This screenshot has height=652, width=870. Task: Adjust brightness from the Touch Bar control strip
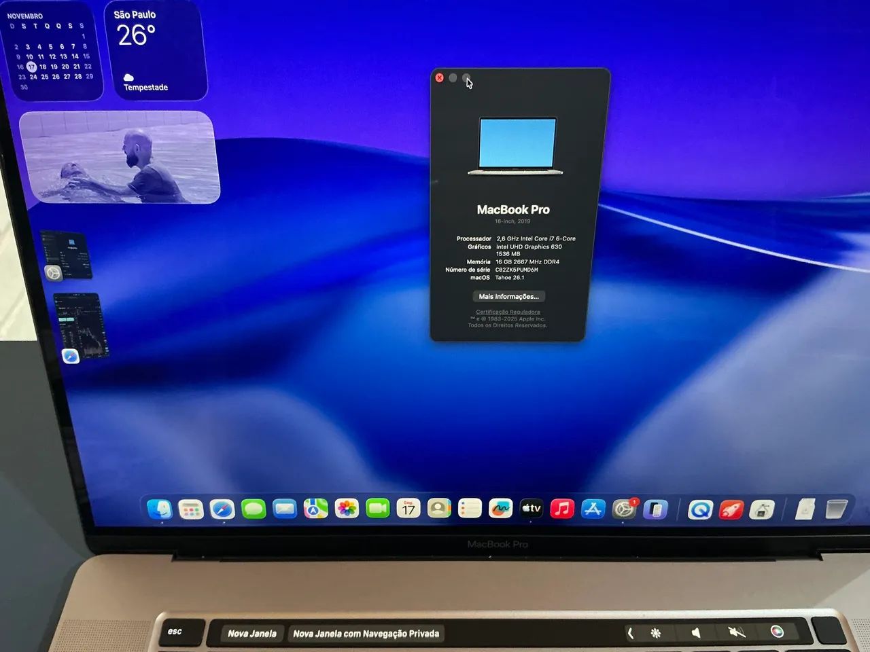[655, 632]
